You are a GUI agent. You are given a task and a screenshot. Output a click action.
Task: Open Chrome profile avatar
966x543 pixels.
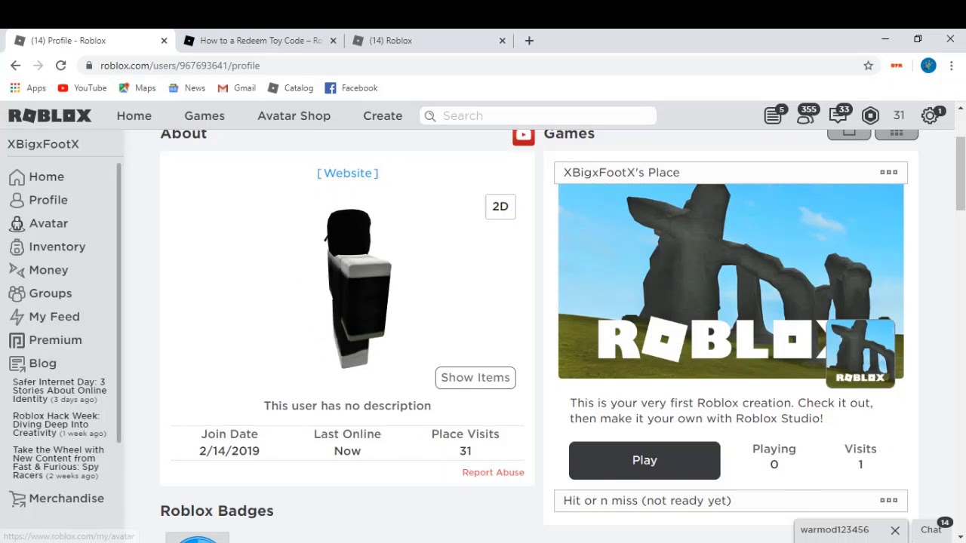928,66
